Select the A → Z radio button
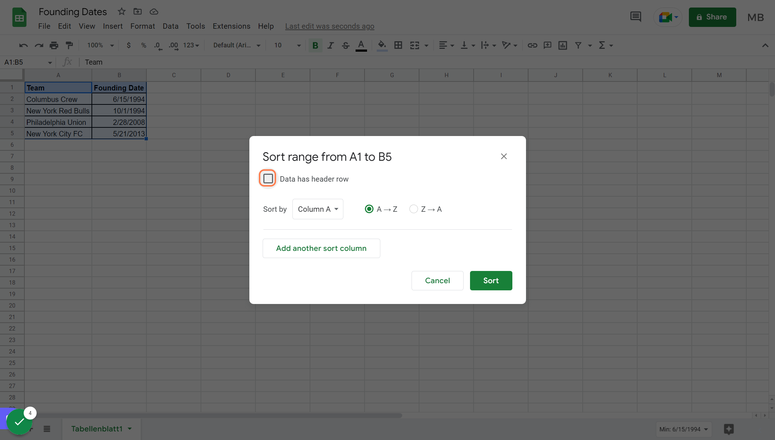The image size is (775, 440). click(x=369, y=209)
